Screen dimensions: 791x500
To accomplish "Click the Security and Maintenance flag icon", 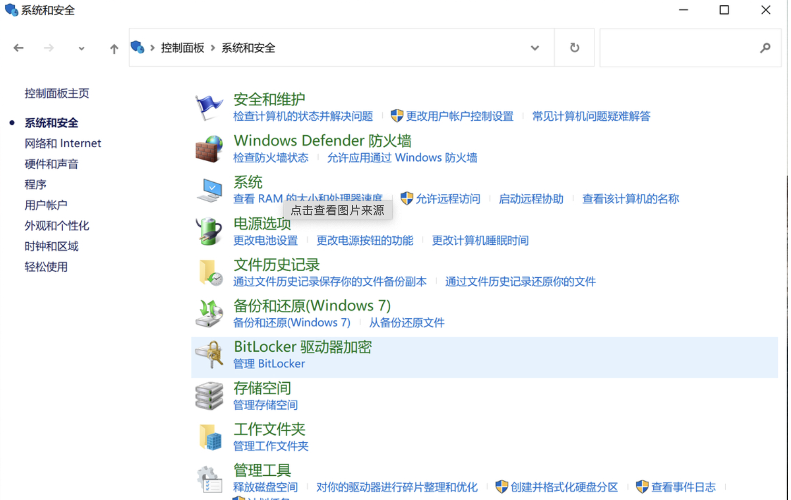I will pyautogui.click(x=209, y=108).
